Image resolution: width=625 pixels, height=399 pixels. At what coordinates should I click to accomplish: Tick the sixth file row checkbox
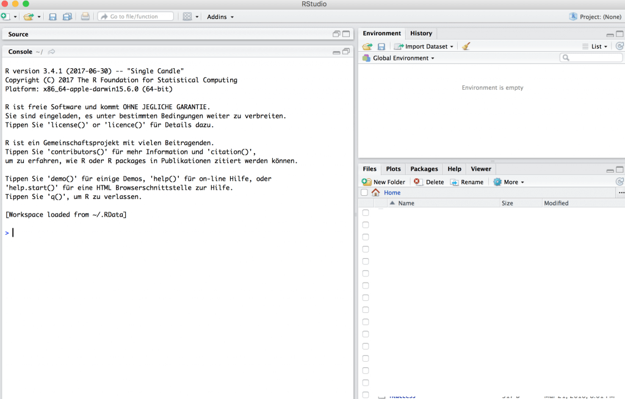point(366,273)
